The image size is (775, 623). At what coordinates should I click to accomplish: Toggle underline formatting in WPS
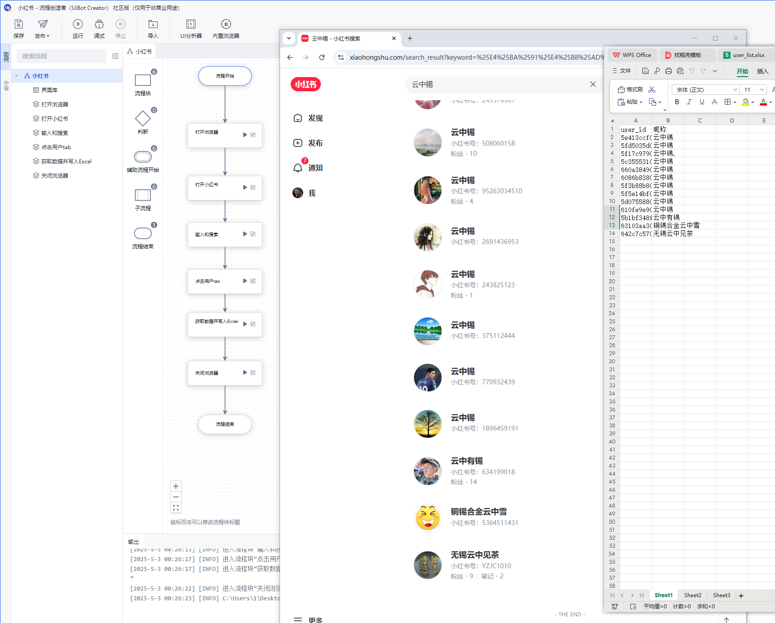702,102
